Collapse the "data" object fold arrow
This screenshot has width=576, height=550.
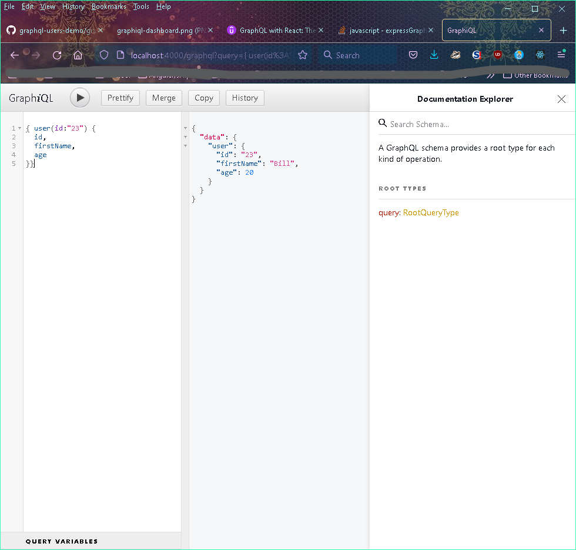(x=185, y=137)
